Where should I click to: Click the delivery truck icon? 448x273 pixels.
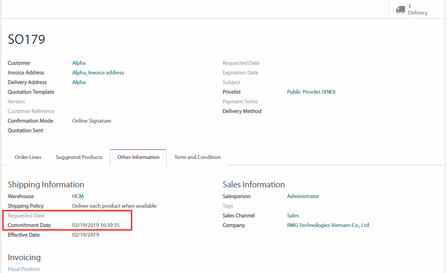400,10
